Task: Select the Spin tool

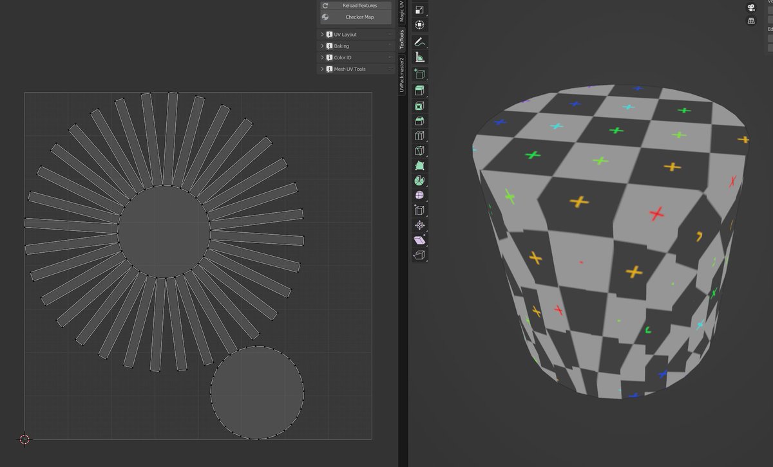Action: coord(420,181)
